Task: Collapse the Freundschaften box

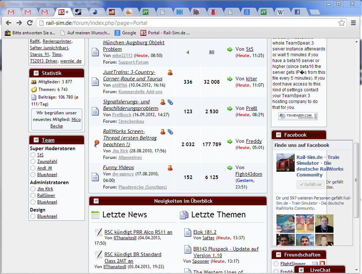Action: [x=279, y=255]
